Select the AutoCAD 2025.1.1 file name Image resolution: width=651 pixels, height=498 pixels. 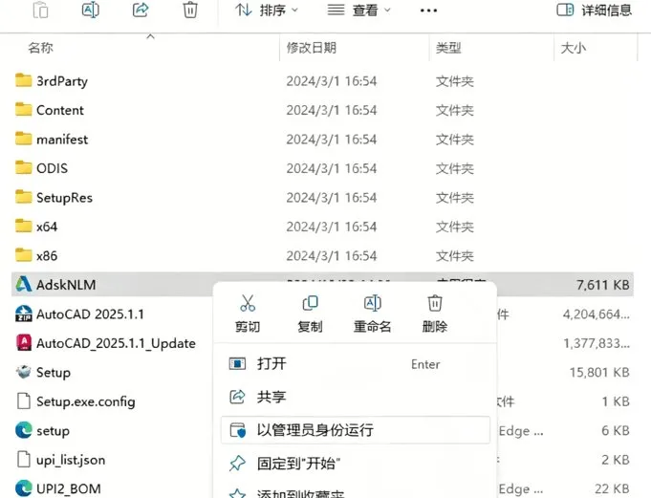pos(90,314)
